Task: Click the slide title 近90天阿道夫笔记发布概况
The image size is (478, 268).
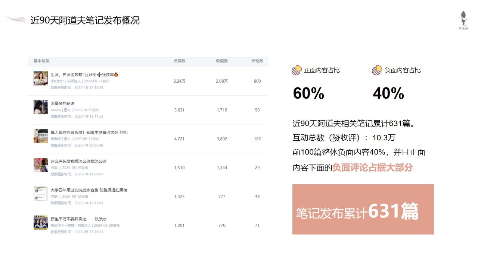Action: click(x=85, y=20)
